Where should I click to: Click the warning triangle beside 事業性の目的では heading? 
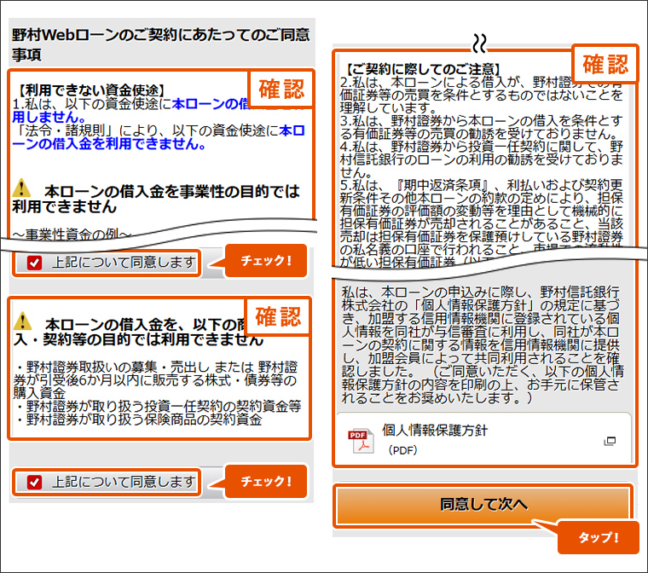point(21,188)
